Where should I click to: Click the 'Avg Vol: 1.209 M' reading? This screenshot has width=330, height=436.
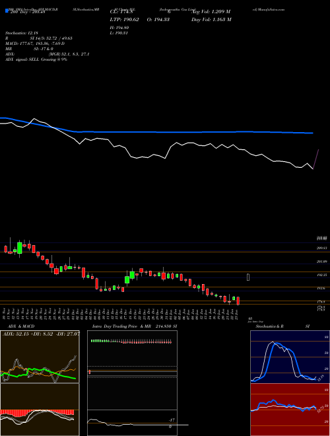(x=211, y=12)
